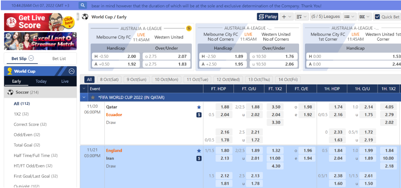Pick England FT 1X2 odds 1.32
This screenshot has height=188, width=401.
point(275,150)
